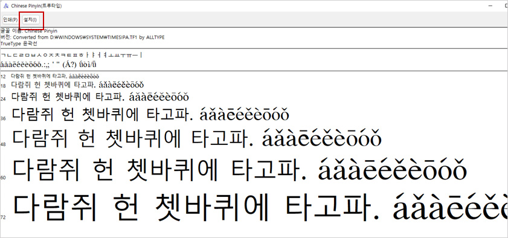Click the '24' size label

coord(3,98)
